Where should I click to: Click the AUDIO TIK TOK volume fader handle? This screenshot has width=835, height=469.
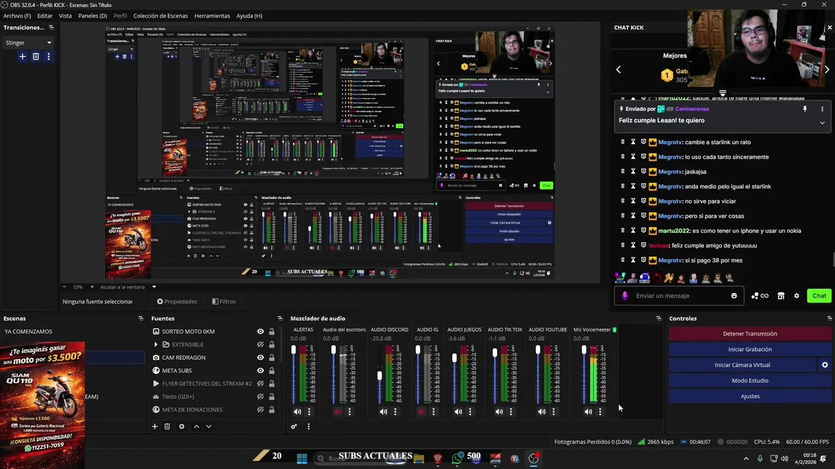pyautogui.click(x=495, y=353)
